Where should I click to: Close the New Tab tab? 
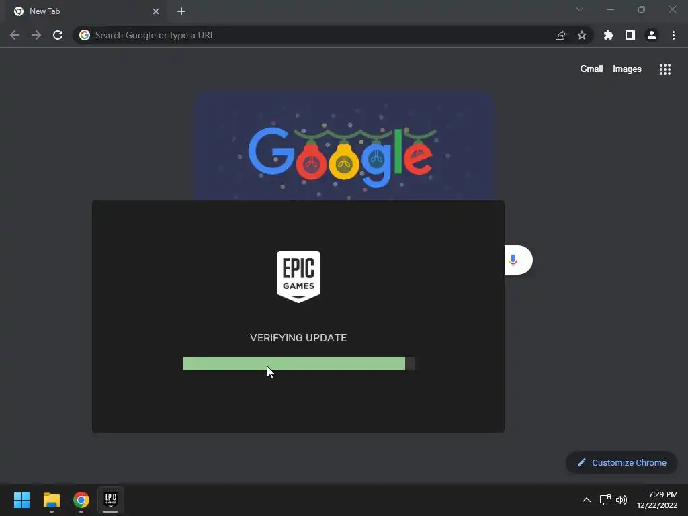(x=156, y=11)
